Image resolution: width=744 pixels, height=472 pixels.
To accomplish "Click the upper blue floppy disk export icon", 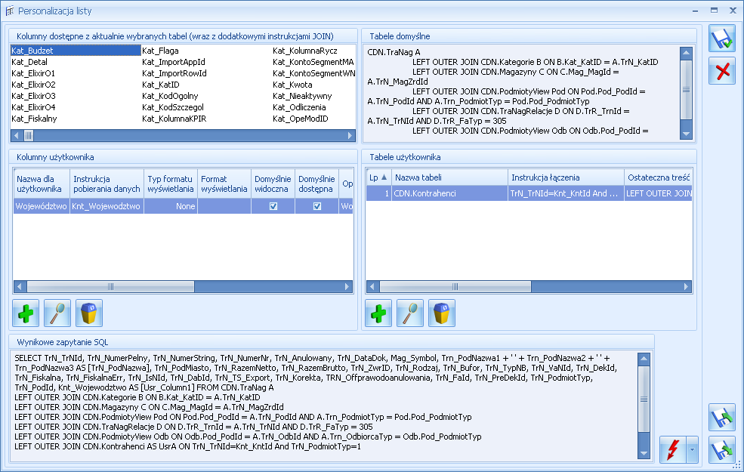I will click(x=721, y=418).
